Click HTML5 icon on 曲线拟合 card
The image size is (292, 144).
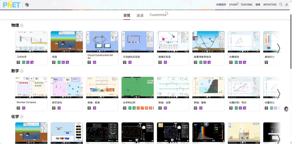coord(266,62)
